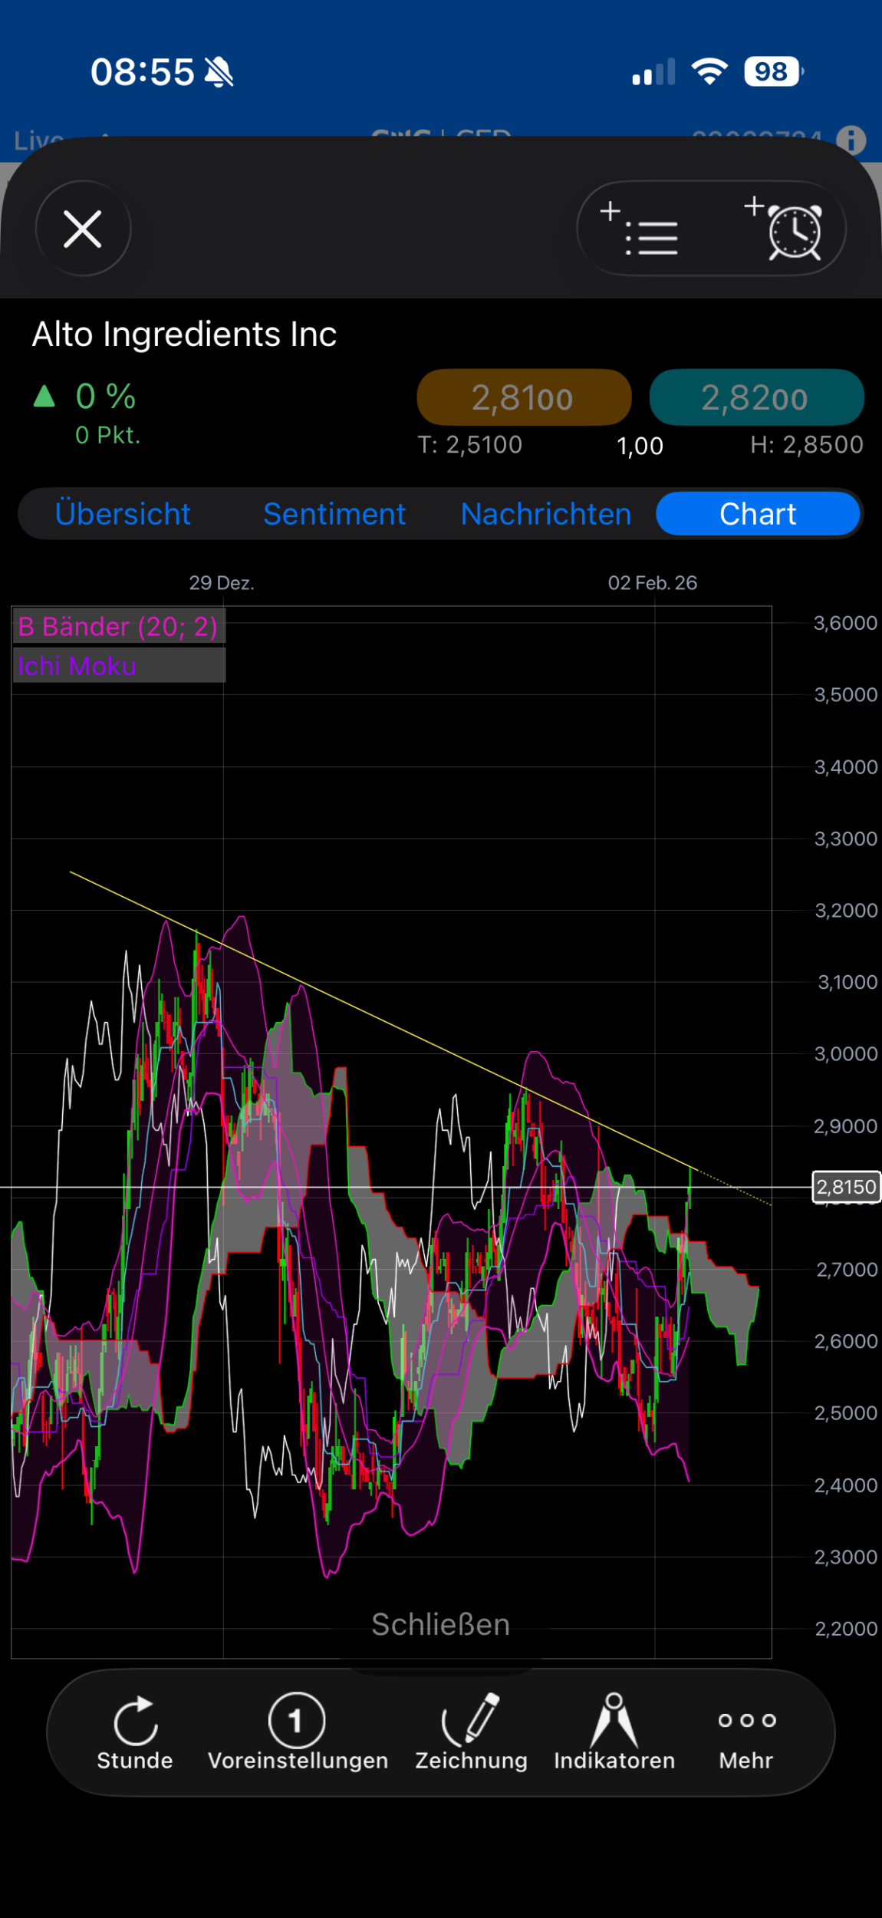Viewport: 882px width, 1918px height.
Task: Open the Stunde timeframe selector
Action: (x=135, y=1732)
